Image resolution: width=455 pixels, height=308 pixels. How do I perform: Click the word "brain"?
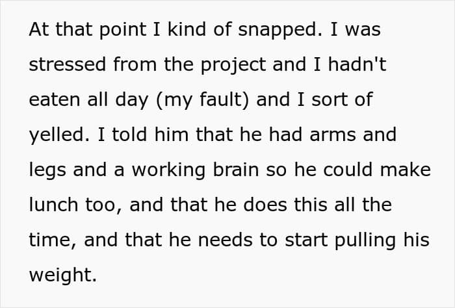pos(235,170)
